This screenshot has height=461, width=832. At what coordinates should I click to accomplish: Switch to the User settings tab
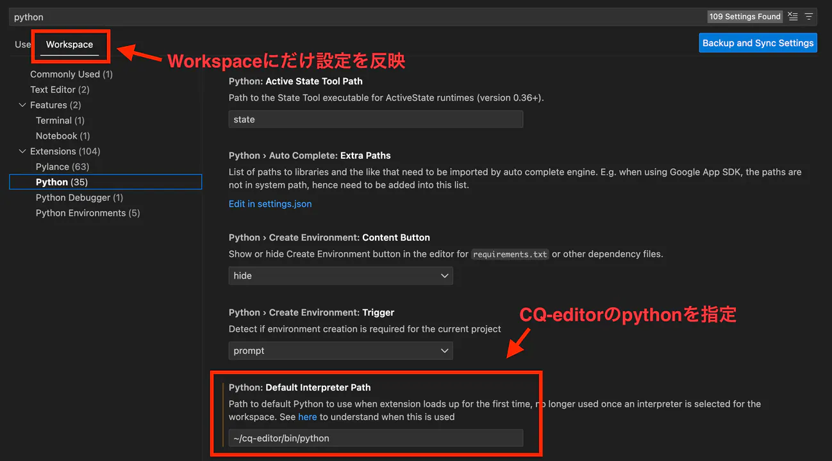(x=22, y=44)
